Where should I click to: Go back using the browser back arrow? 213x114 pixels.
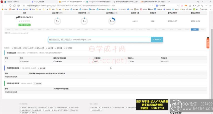(x=3, y=5)
